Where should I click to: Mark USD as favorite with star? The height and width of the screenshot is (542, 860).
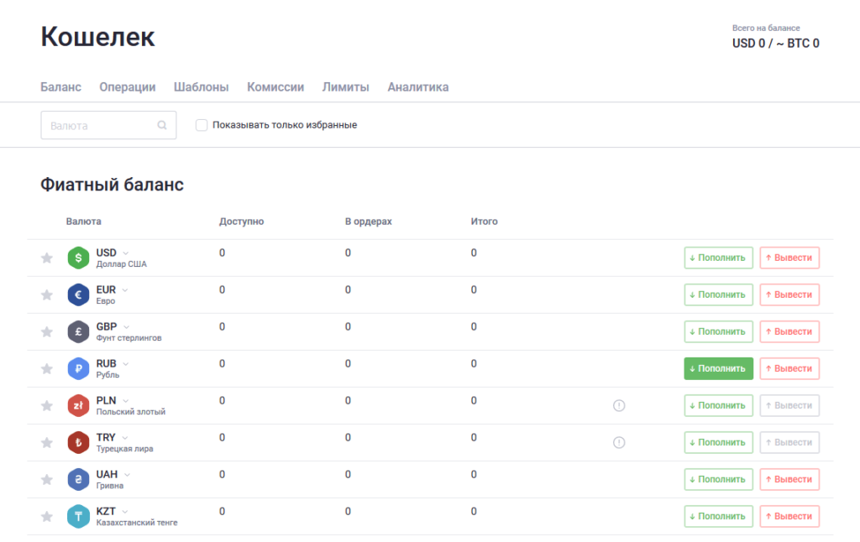click(47, 258)
